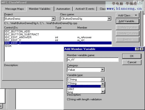Choose long in the variable type list
145x110 pixels.
tap(84, 92)
